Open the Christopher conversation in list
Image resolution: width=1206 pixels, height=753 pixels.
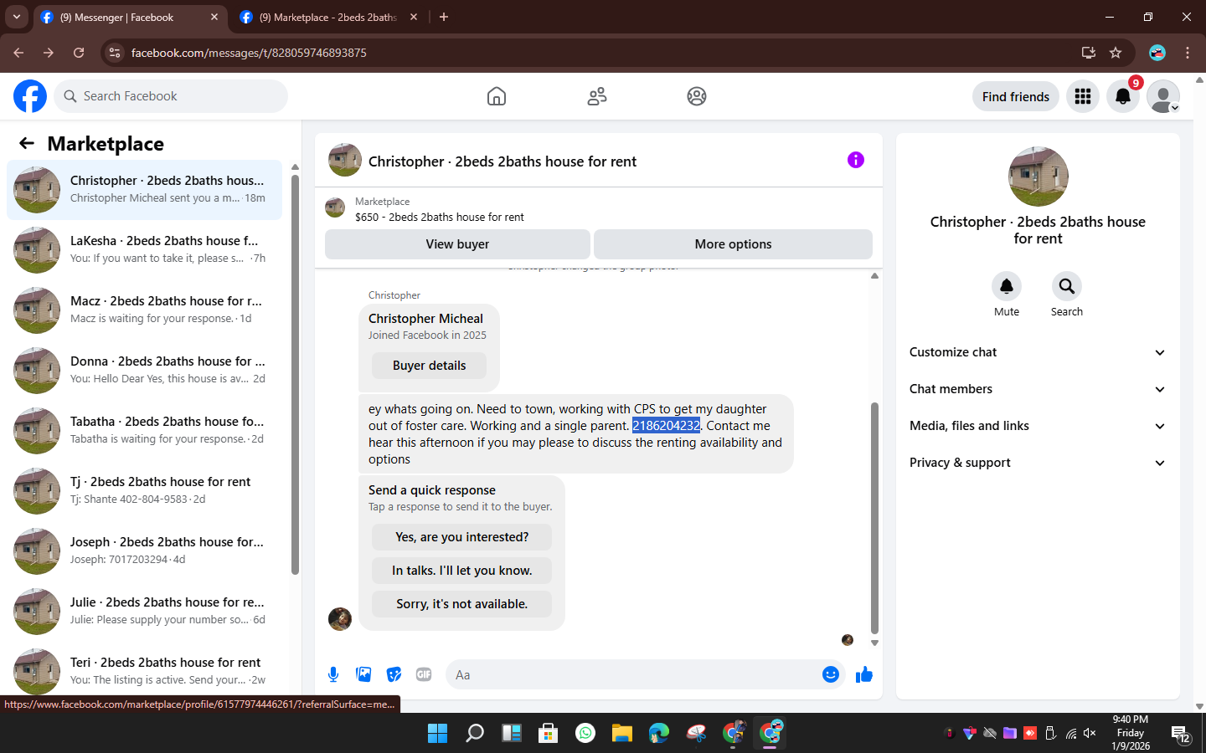coord(144,190)
